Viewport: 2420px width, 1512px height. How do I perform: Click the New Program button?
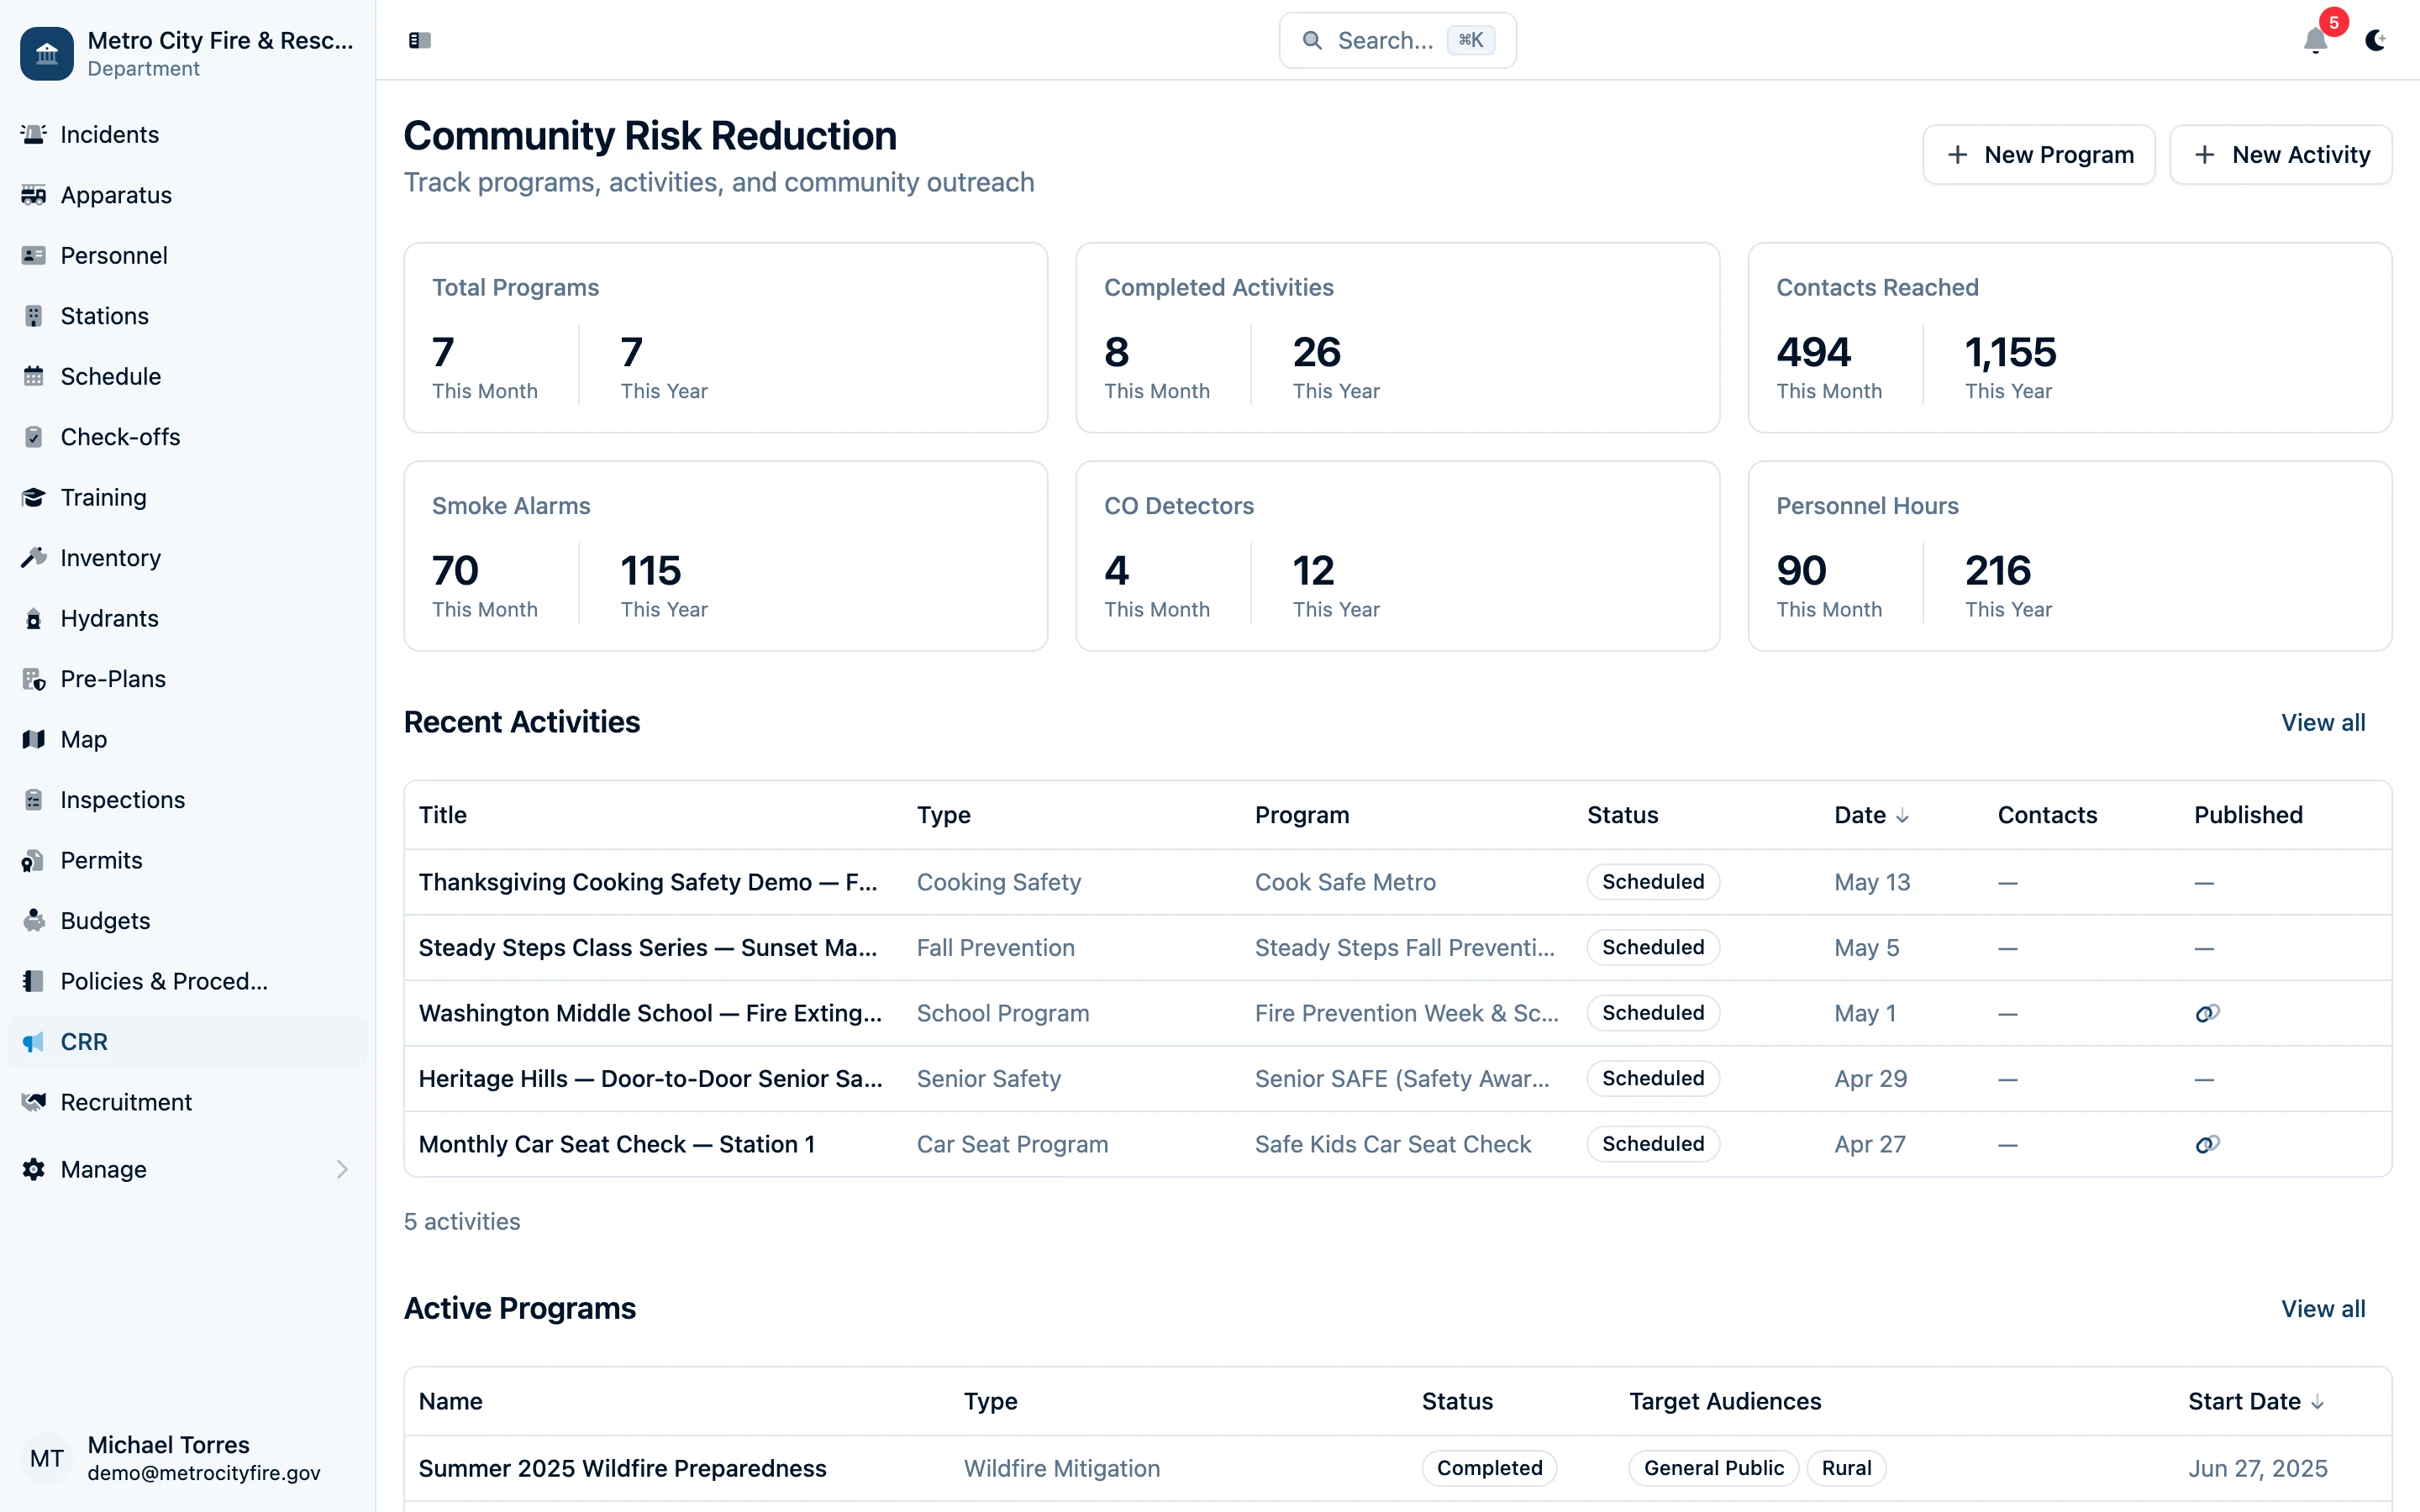[2039, 154]
